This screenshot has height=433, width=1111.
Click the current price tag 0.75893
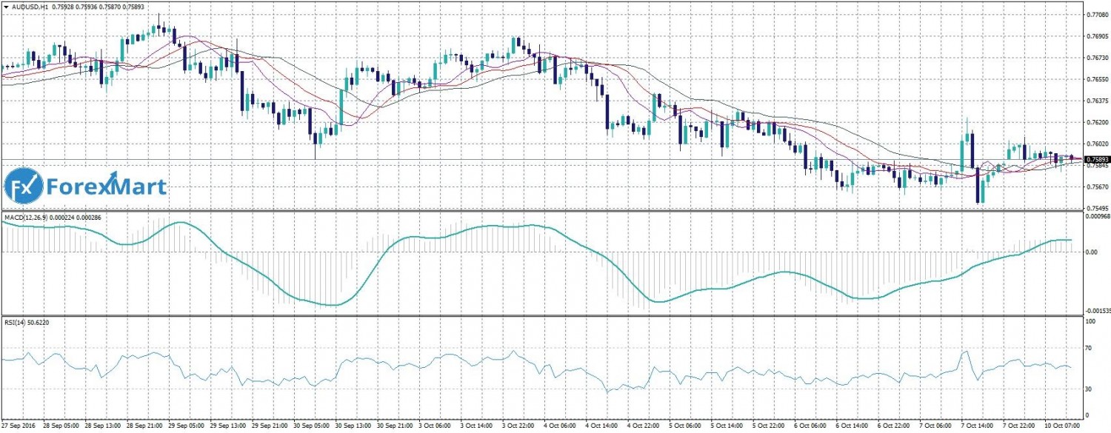tap(1096, 159)
